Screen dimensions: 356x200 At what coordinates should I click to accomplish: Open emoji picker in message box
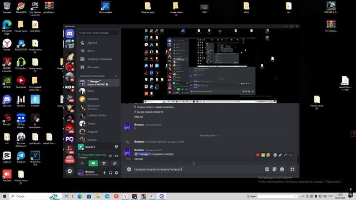click(282, 169)
